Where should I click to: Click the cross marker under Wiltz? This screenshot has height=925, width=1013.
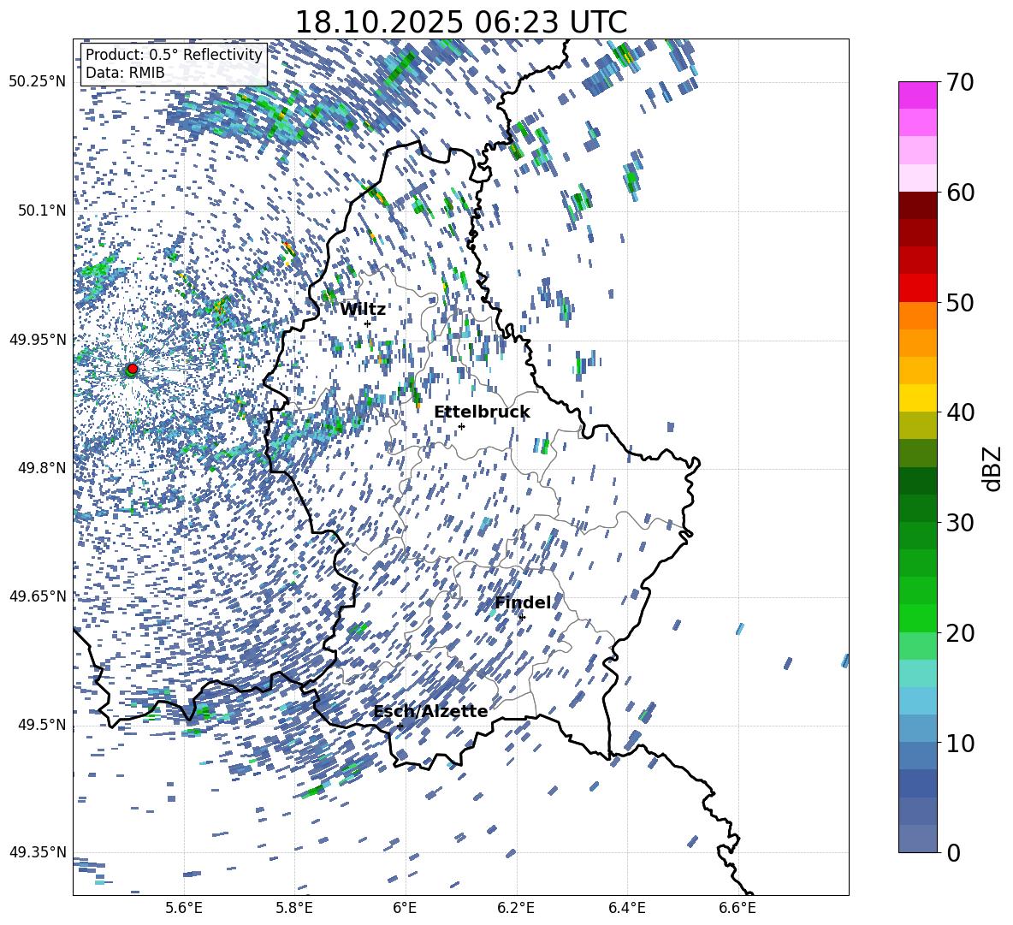(367, 323)
